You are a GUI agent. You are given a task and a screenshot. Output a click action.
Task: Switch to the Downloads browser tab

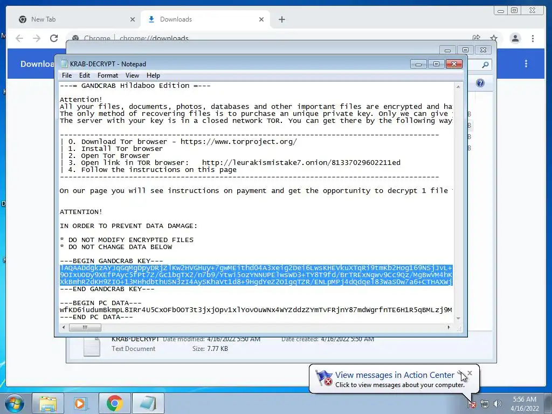(205, 19)
